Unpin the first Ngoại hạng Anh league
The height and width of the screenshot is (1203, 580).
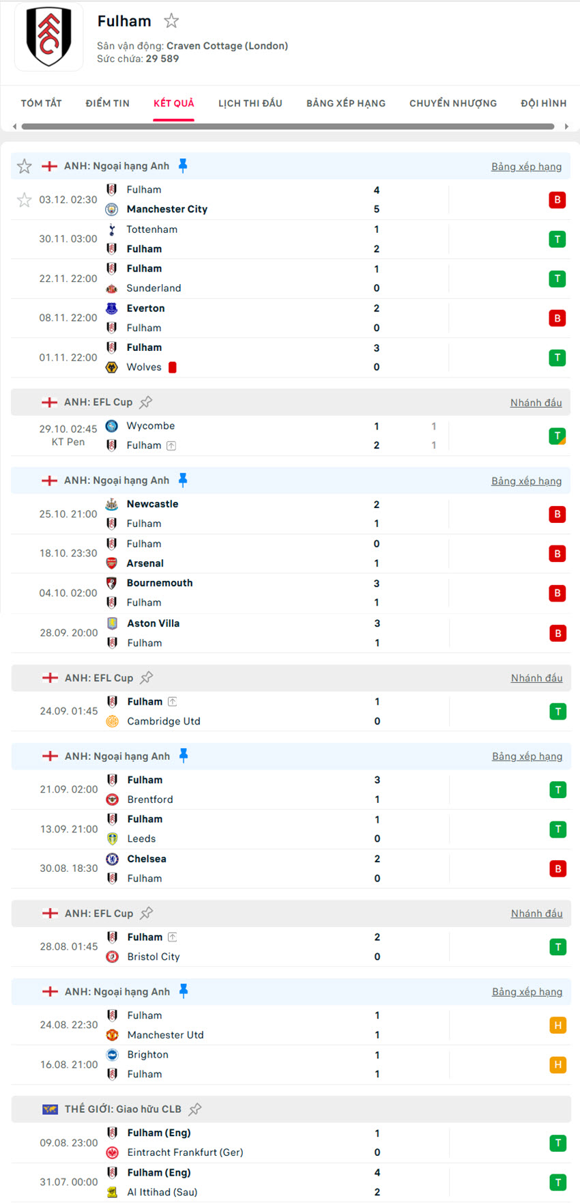coord(183,165)
